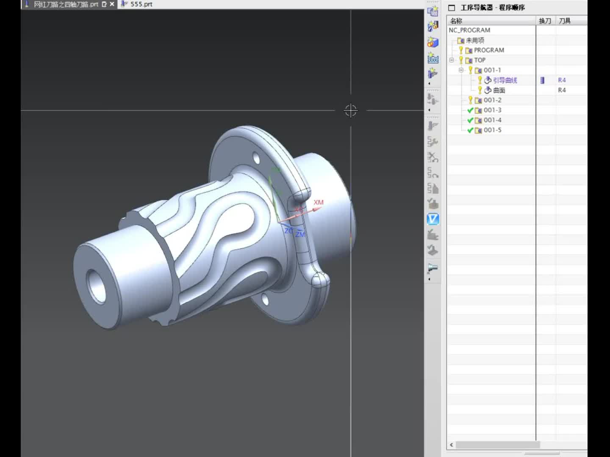Click the List Tool Path document icon
This screenshot has height=457, width=610.
pyautogui.click(x=433, y=188)
